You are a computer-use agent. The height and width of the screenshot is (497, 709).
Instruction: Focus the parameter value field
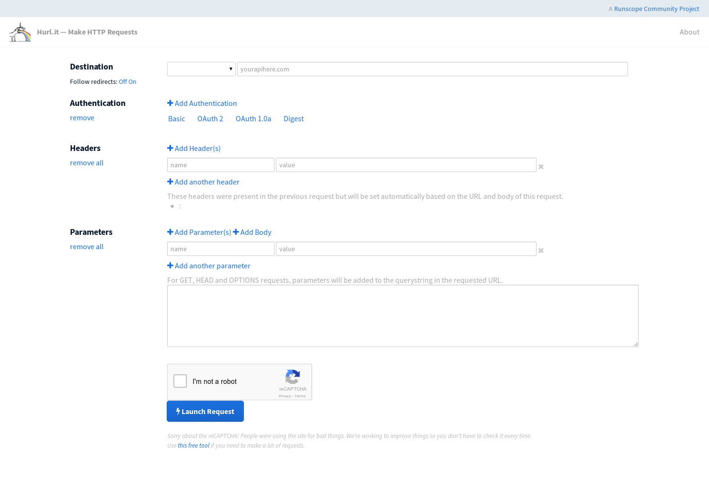tap(406, 249)
